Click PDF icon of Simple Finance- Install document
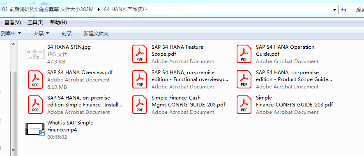 coord(35,105)
